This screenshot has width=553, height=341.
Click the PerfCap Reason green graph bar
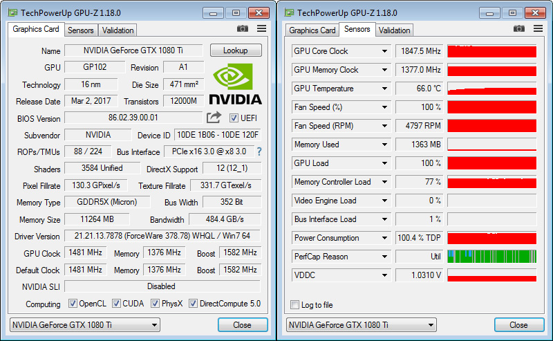[492, 257]
